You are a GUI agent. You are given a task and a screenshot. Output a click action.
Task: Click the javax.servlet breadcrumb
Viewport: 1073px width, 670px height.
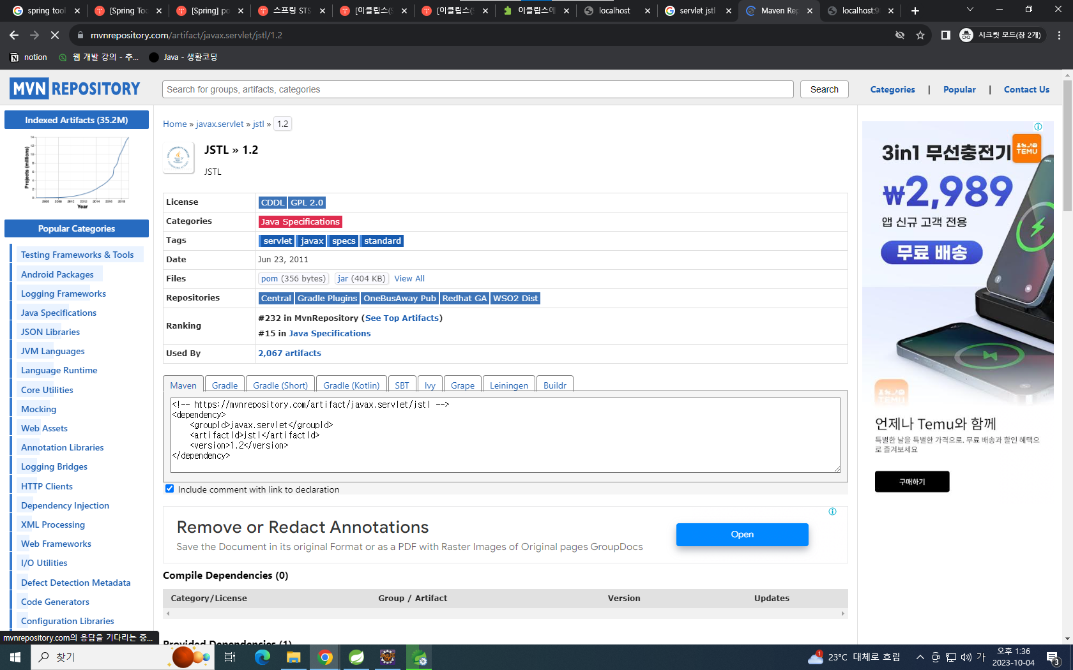point(220,124)
